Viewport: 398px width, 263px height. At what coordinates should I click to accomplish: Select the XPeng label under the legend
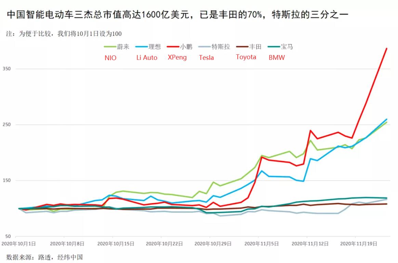point(177,58)
